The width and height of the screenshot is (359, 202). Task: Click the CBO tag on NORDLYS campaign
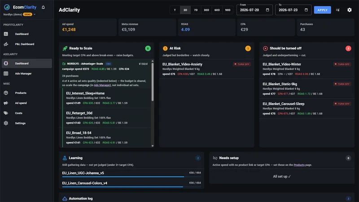pos(108,64)
